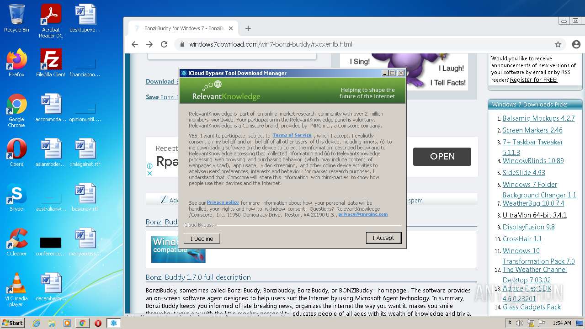
Task: Launch Google Chrome desktop shortcut
Action: [16, 111]
